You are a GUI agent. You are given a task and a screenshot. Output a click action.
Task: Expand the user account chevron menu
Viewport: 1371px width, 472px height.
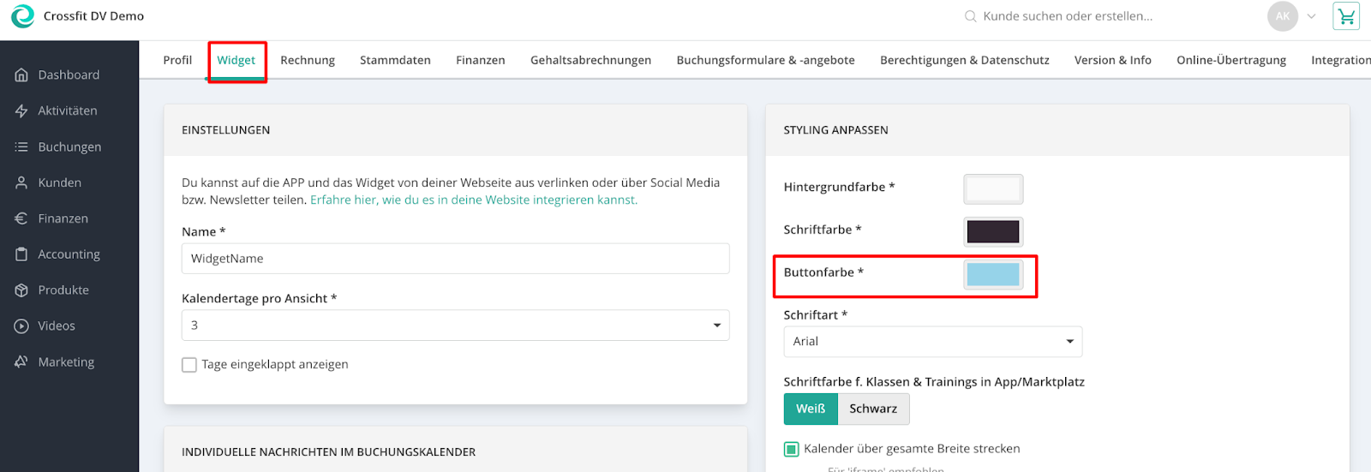1311,16
